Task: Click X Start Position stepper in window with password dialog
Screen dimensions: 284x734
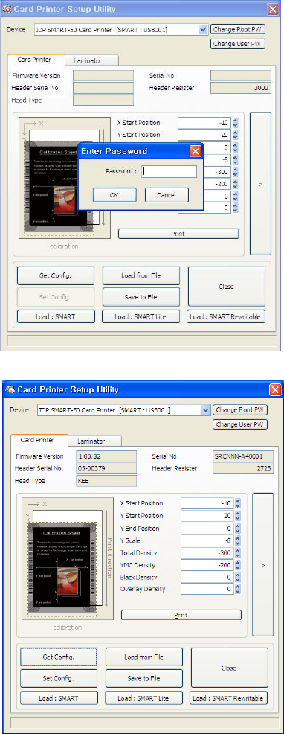Action: [235, 123]
